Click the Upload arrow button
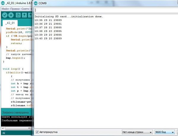Screen dimensions: 178x136 click(x=11, y=15)
